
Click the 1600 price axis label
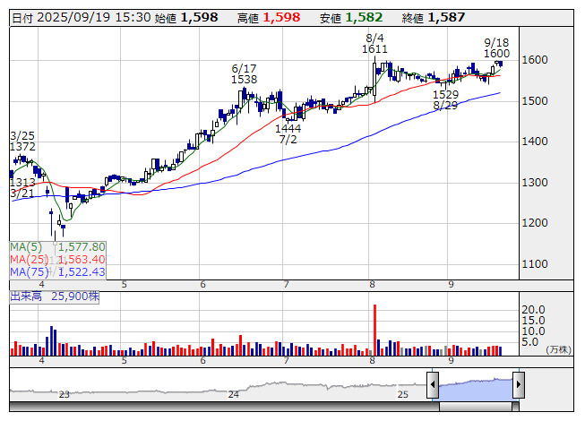point(535,60)
